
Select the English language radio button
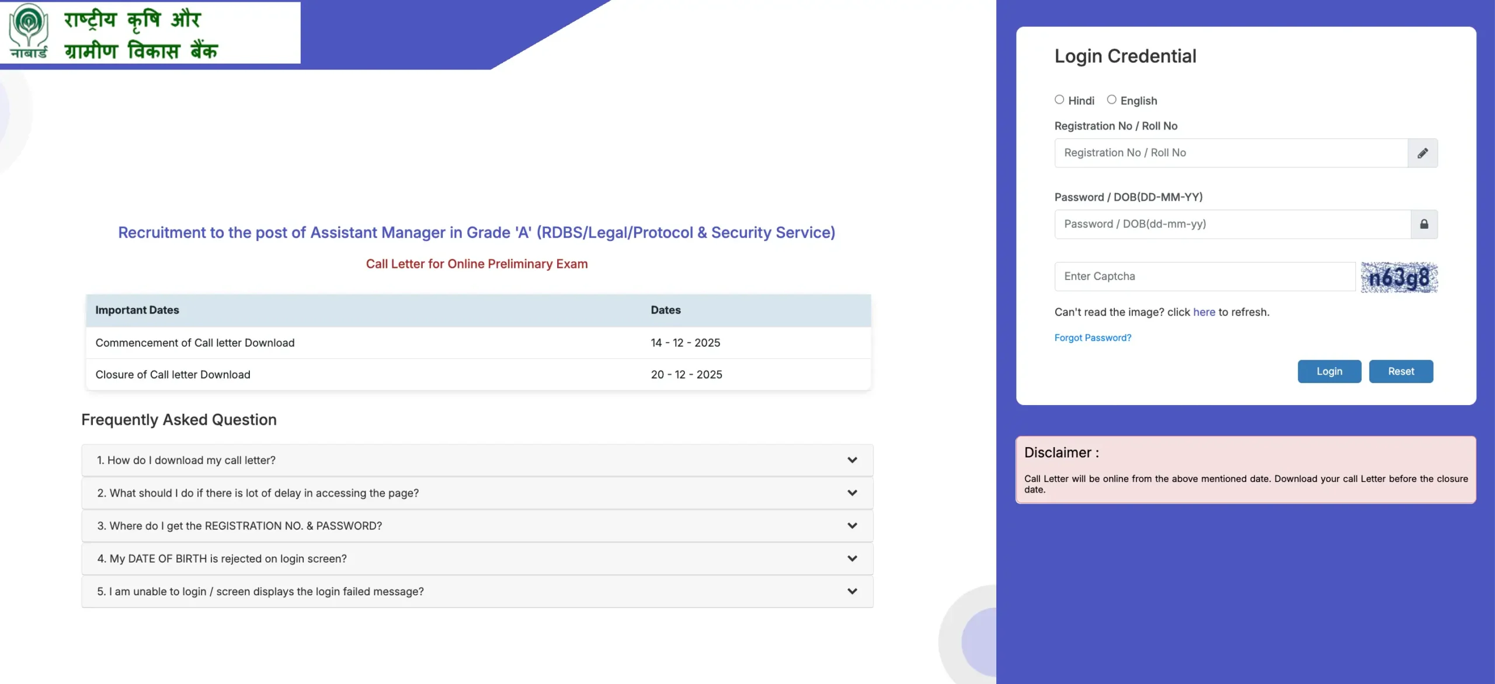(x=1111, y=100)
